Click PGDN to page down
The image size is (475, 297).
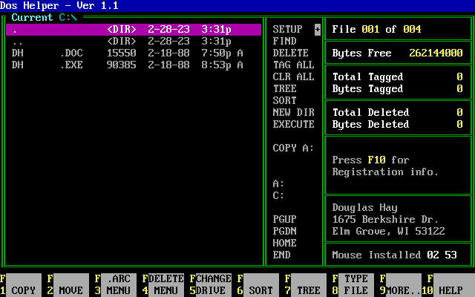click(285, 231)
